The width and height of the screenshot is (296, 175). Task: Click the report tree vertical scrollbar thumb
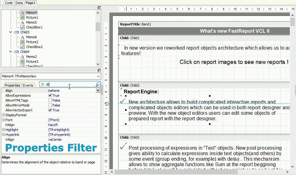coord(98,27)
